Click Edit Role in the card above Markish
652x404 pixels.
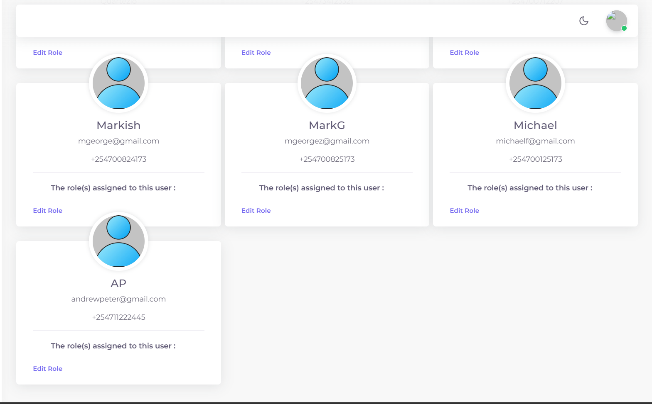tap(48, 53)
